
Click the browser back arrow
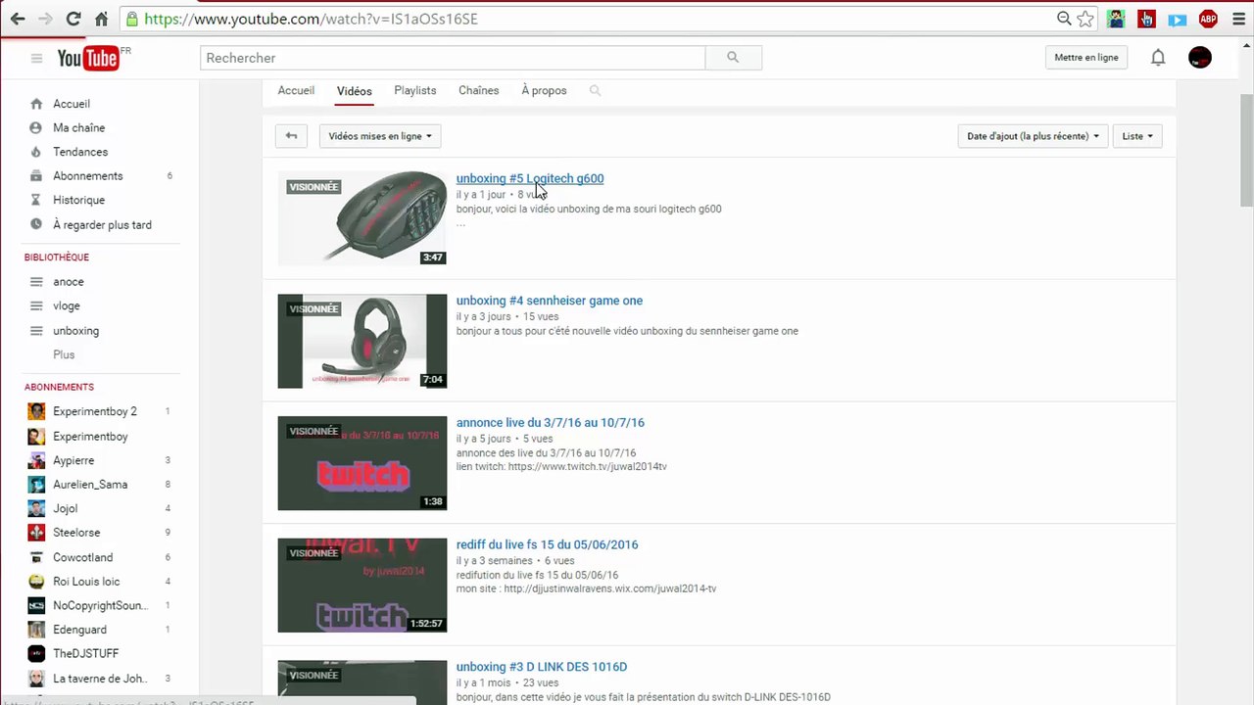tap(18, 19)
